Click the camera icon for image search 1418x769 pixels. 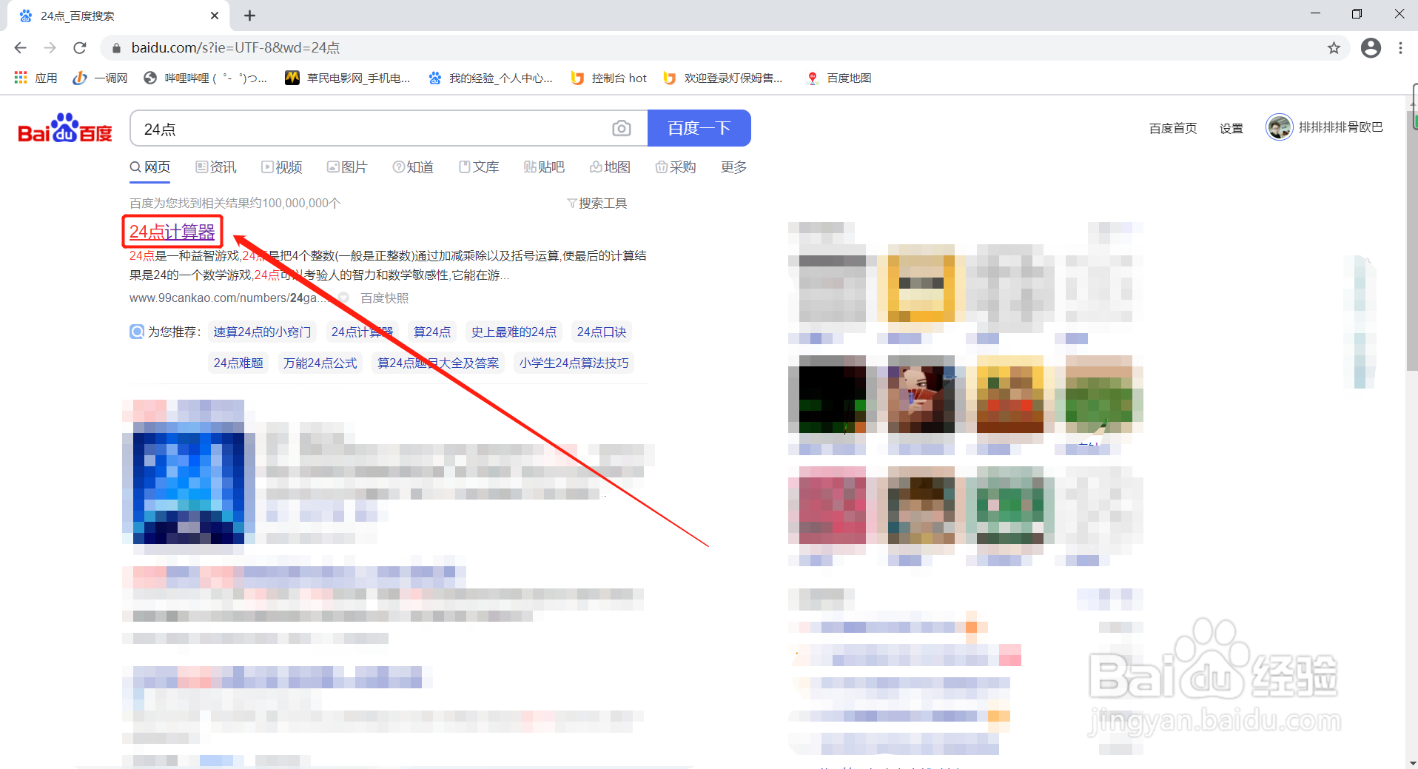[x=622, y=128]
